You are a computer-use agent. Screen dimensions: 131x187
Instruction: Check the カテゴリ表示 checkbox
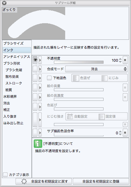point(5,175)
